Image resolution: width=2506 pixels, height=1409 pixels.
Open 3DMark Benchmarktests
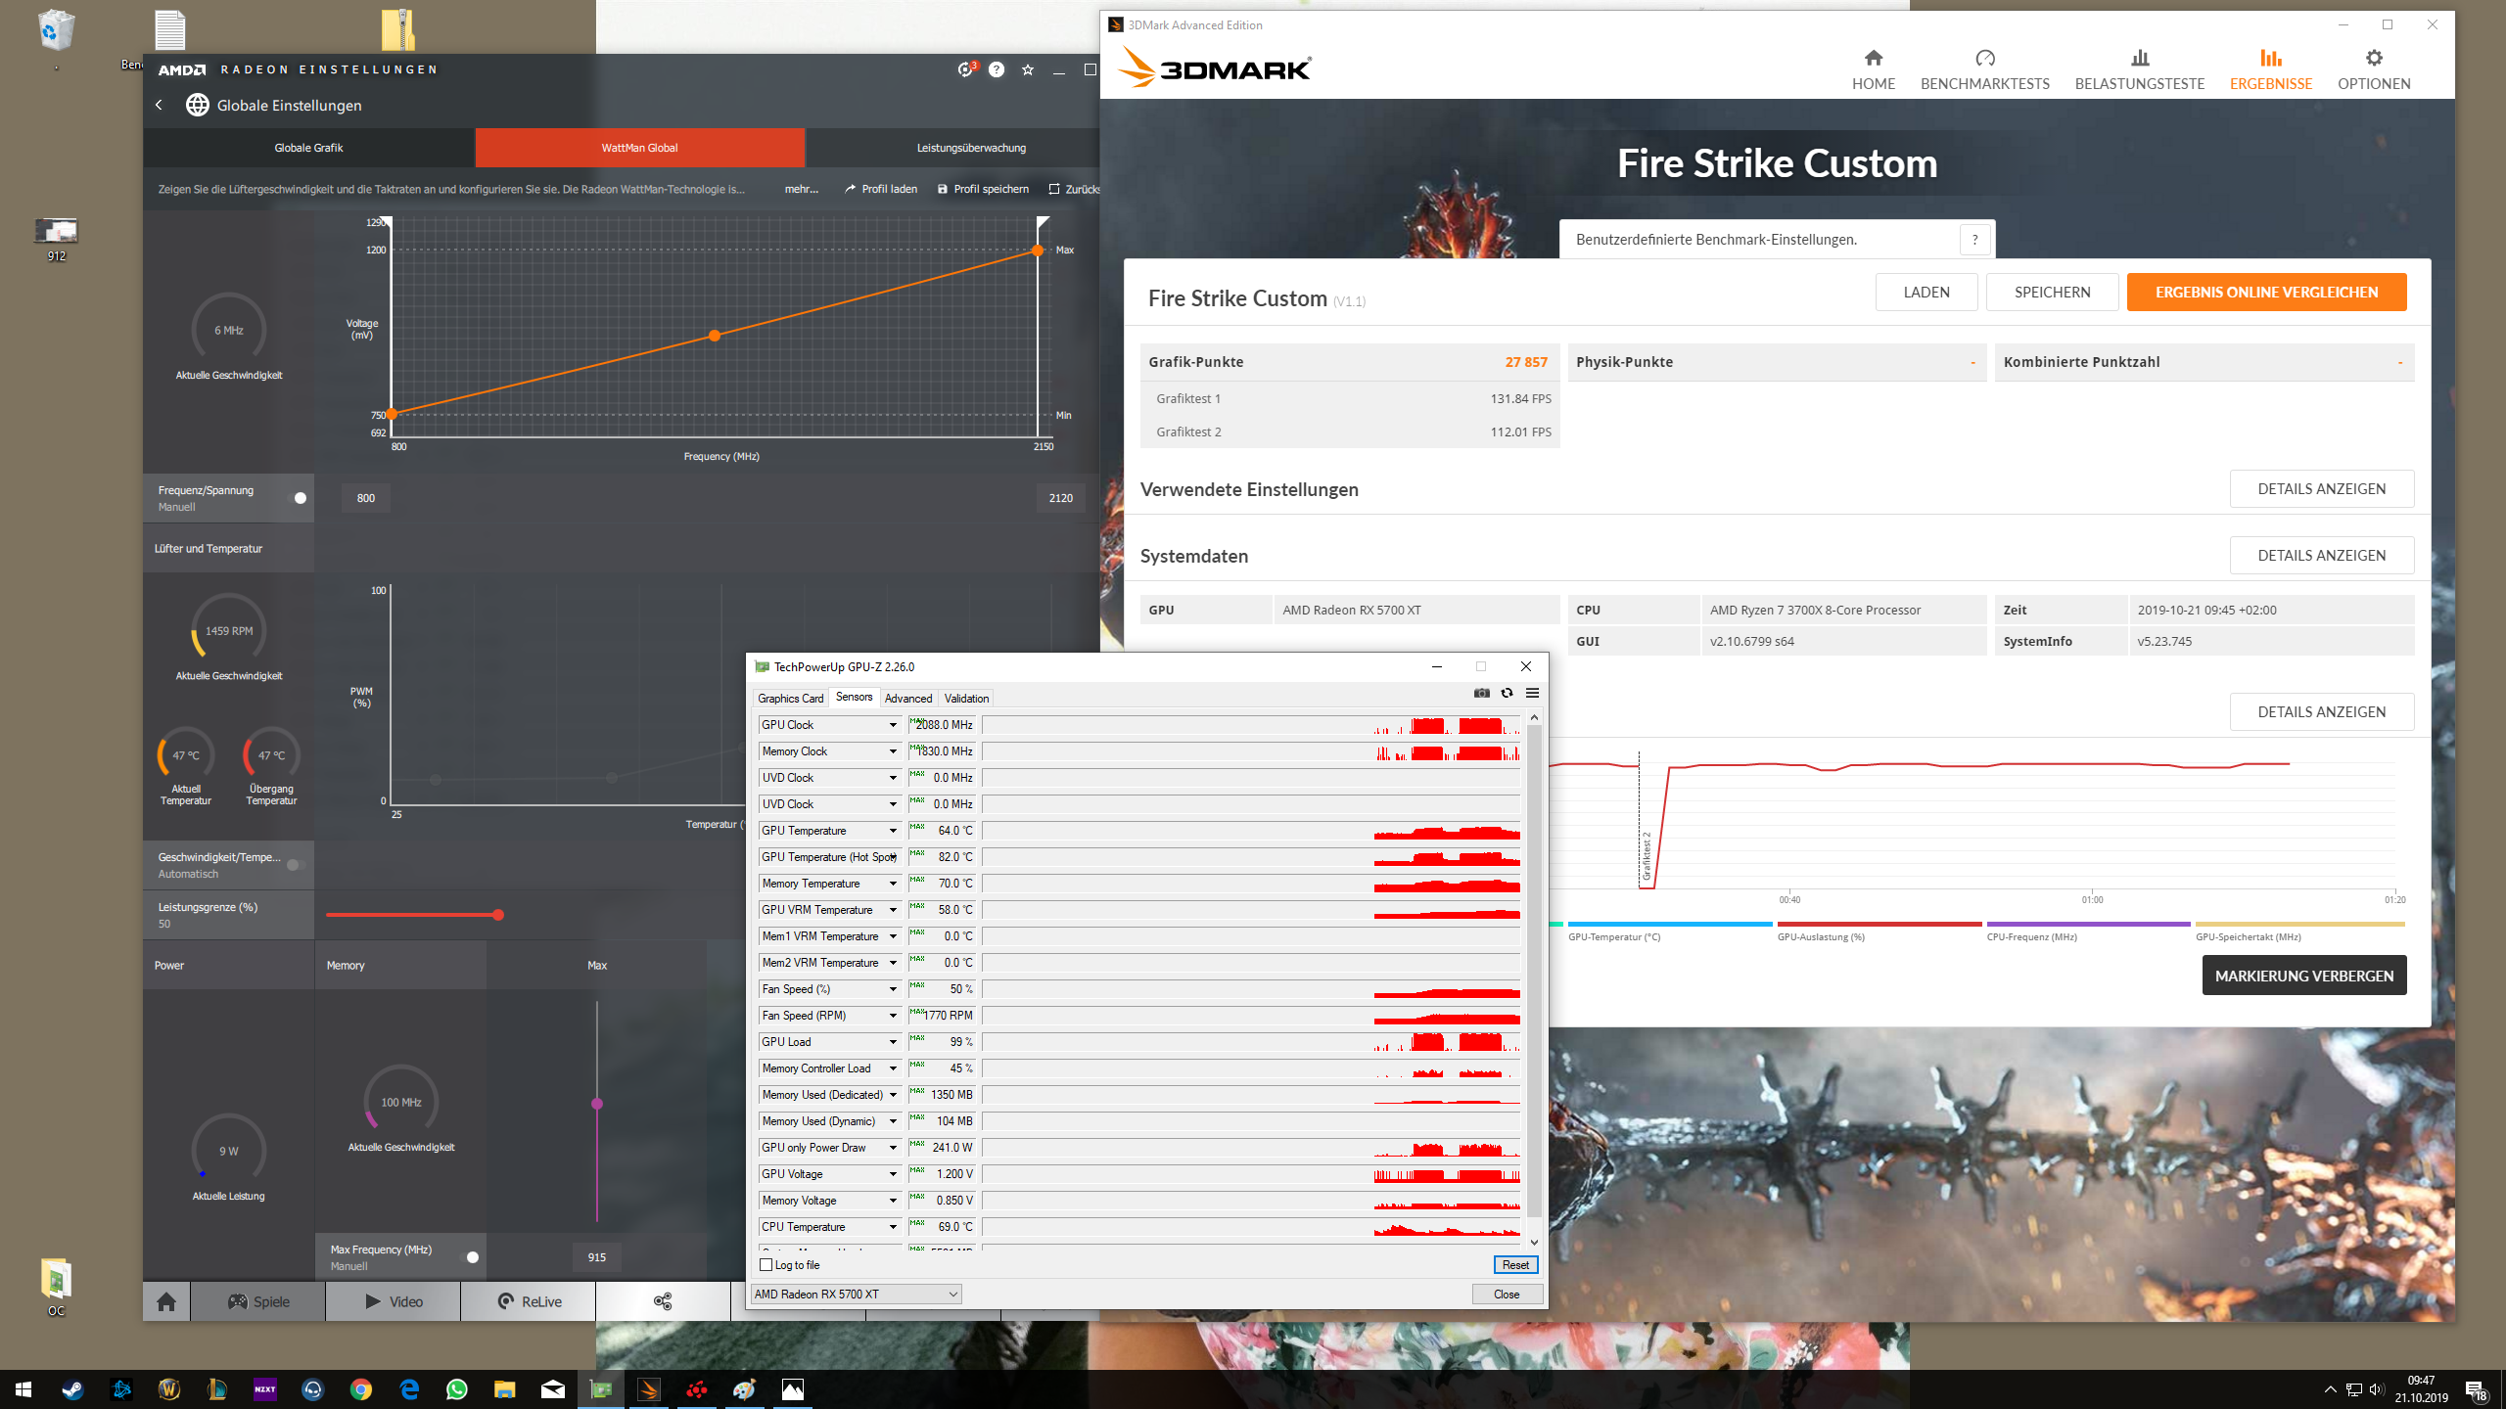[x=1984, y=69]
